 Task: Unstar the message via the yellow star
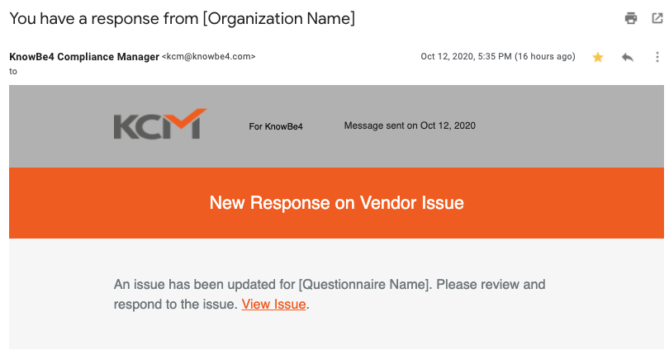pyautogui.click(x=598, y=57)
